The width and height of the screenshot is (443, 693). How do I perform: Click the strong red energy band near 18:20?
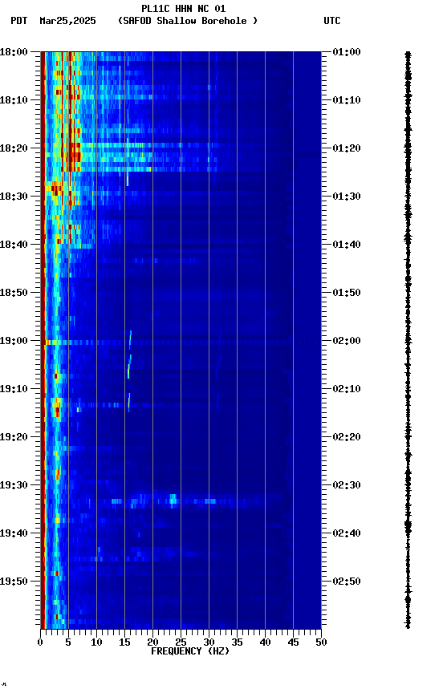[73, 155]
